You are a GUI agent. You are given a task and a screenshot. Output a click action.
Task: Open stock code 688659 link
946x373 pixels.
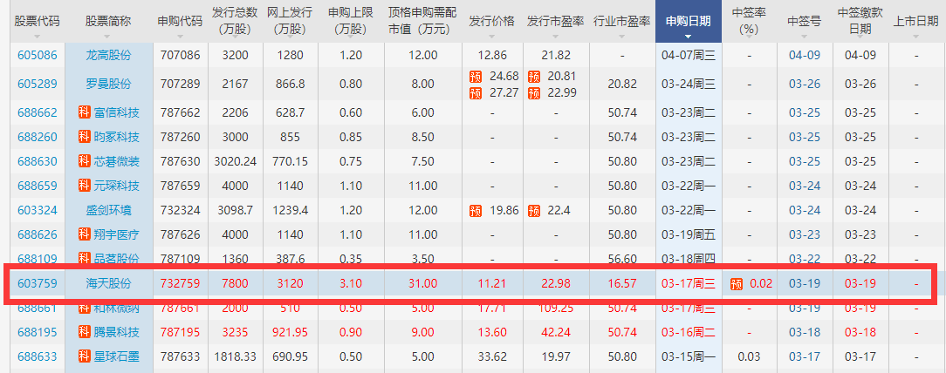click(x=38, y=186)
